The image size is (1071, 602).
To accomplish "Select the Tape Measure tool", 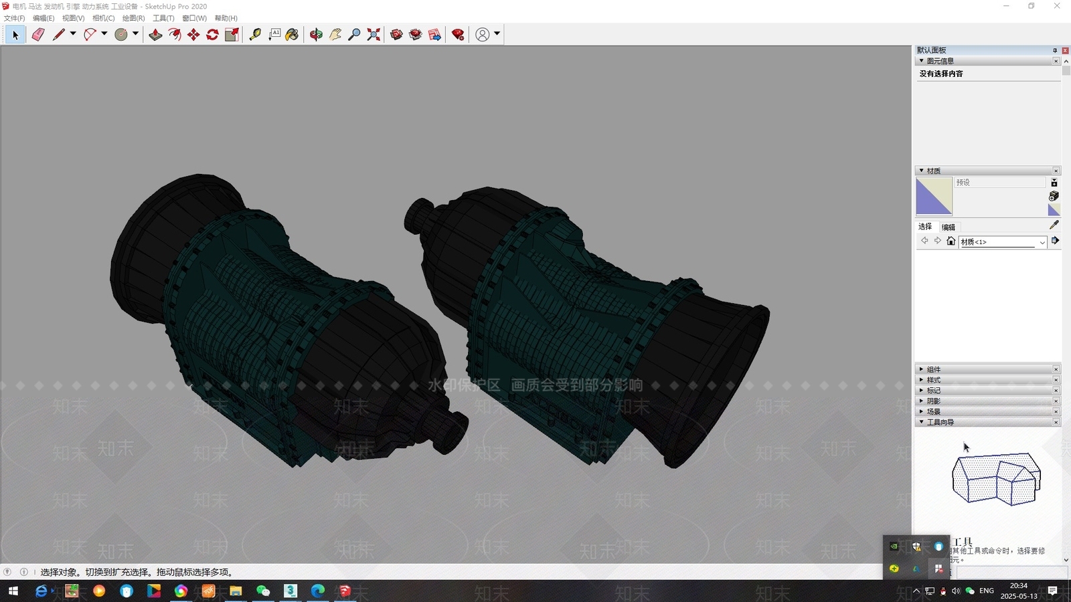I will 255,35.
